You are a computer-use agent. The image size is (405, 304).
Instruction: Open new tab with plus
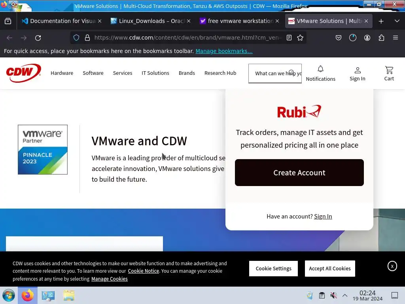(x=381, y=21)
